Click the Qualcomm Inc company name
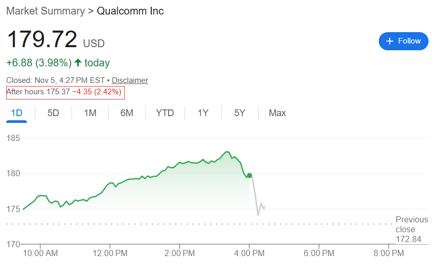The width and height of the screenshot is (442, 268). 130,11
